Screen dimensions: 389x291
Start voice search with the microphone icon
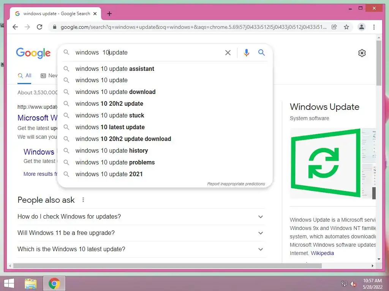tap(246, 52)
